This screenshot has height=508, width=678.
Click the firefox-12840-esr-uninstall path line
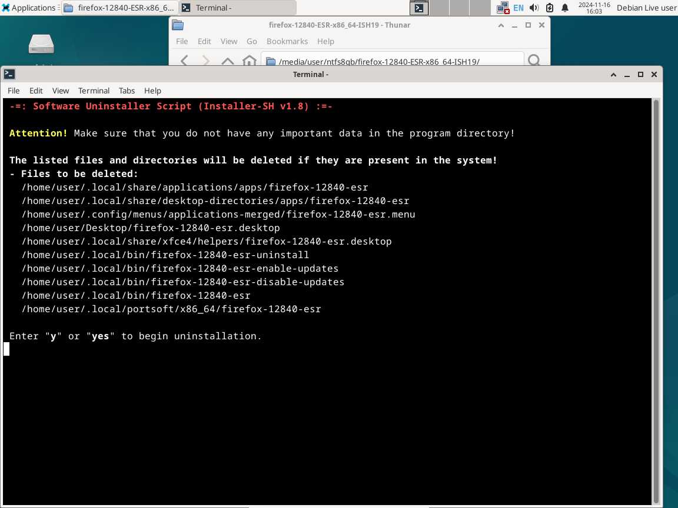[165, 255]
